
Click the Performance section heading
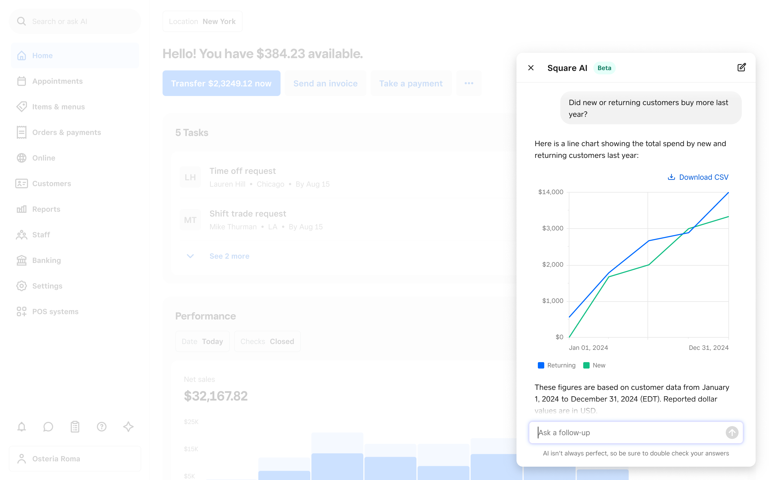point(206,316)
